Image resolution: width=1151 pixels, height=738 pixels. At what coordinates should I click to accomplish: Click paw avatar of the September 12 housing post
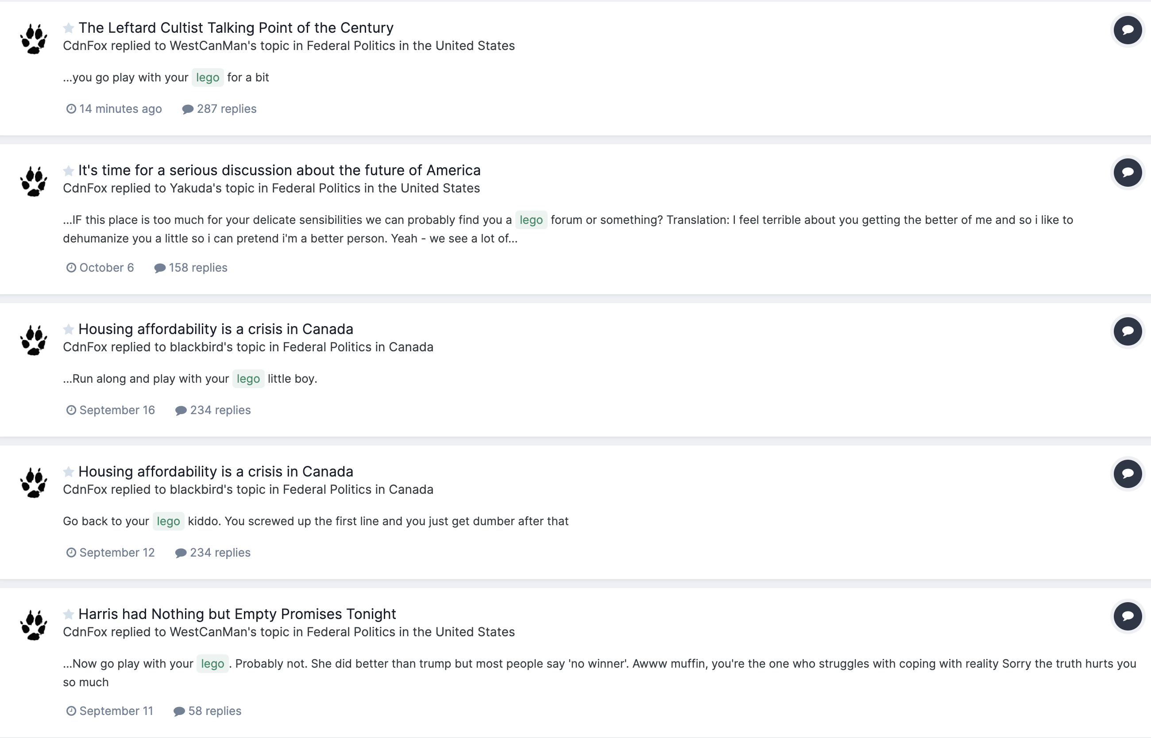(x=34, y=483)
